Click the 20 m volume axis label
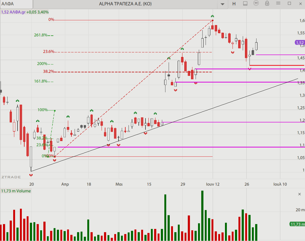Viewport: 305px width, 241px height. coord(300,210)
